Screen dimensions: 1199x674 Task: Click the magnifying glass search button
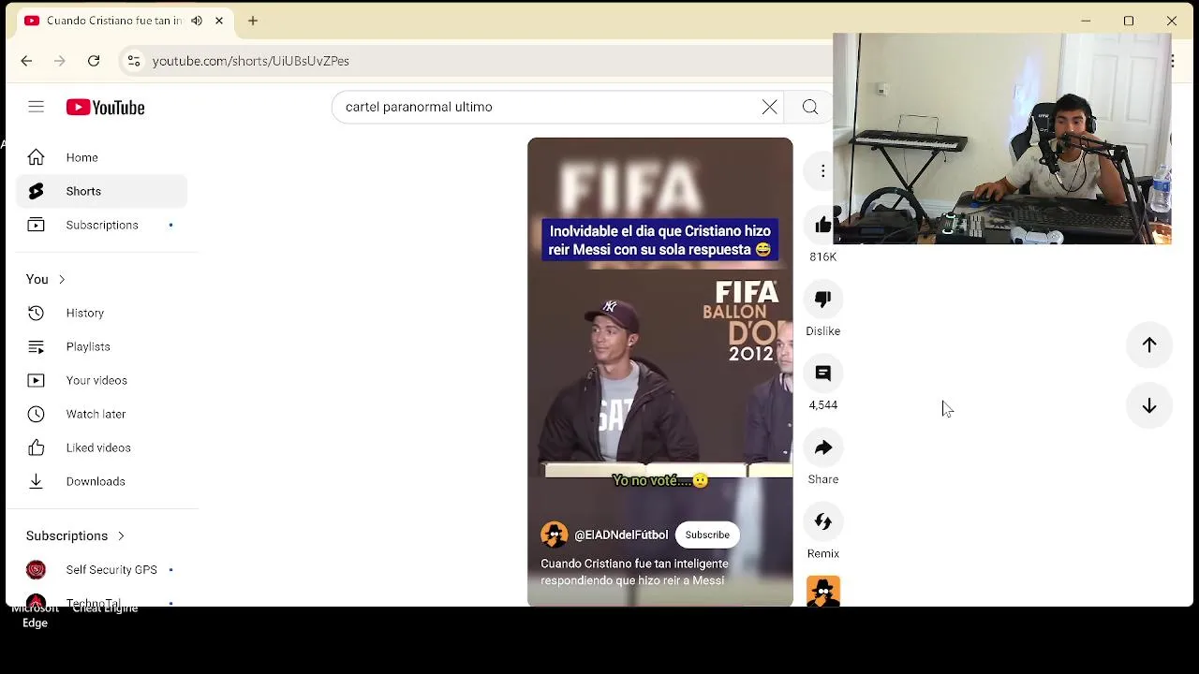pos(810,107)
